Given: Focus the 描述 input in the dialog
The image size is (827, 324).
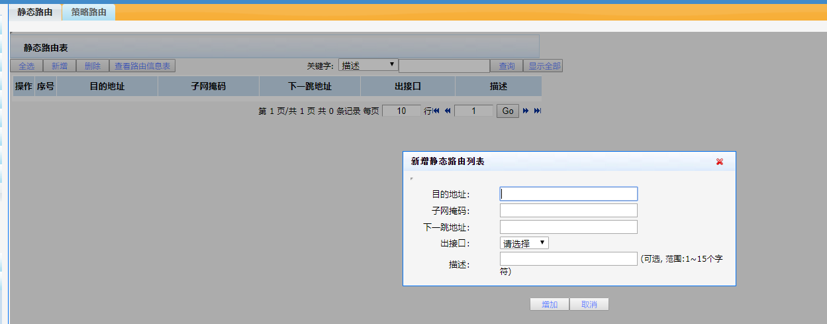Looking at the screenshot, I should pos(569,259).
